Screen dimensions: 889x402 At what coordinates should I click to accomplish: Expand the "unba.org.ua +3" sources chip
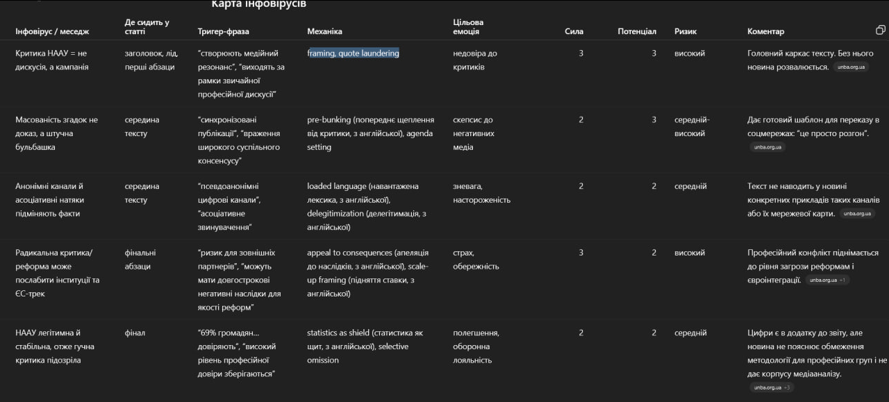(x=771, y=387)
